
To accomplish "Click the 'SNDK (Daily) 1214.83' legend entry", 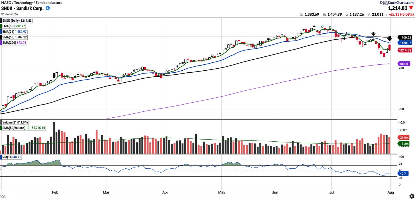I will pyautogui.click(x=16, y=21).
